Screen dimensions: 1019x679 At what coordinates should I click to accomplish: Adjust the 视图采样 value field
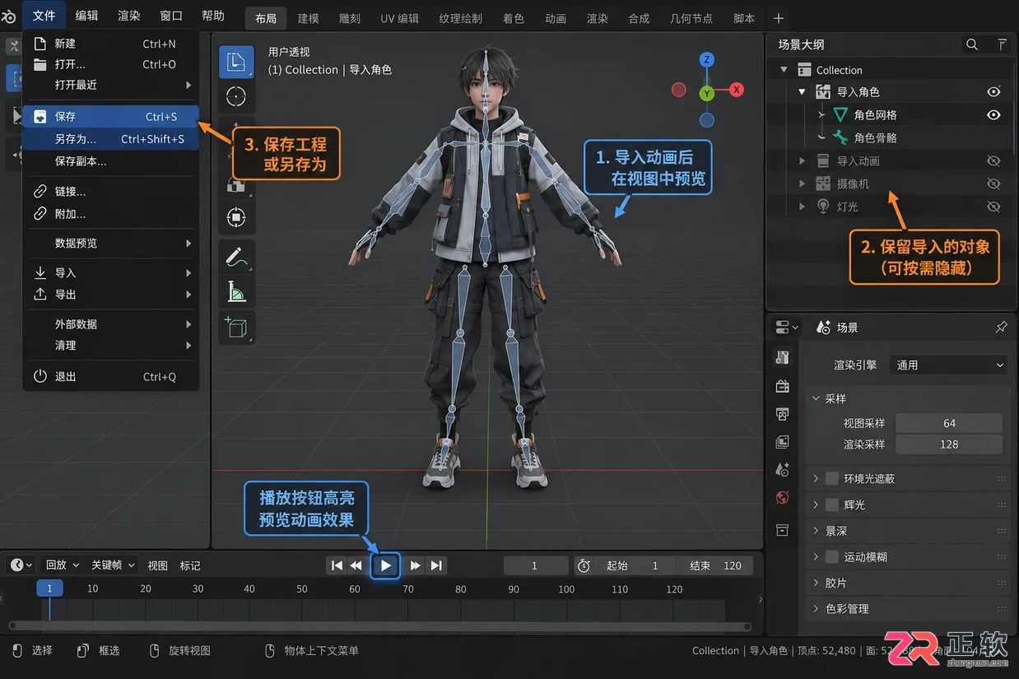(949, 424)
